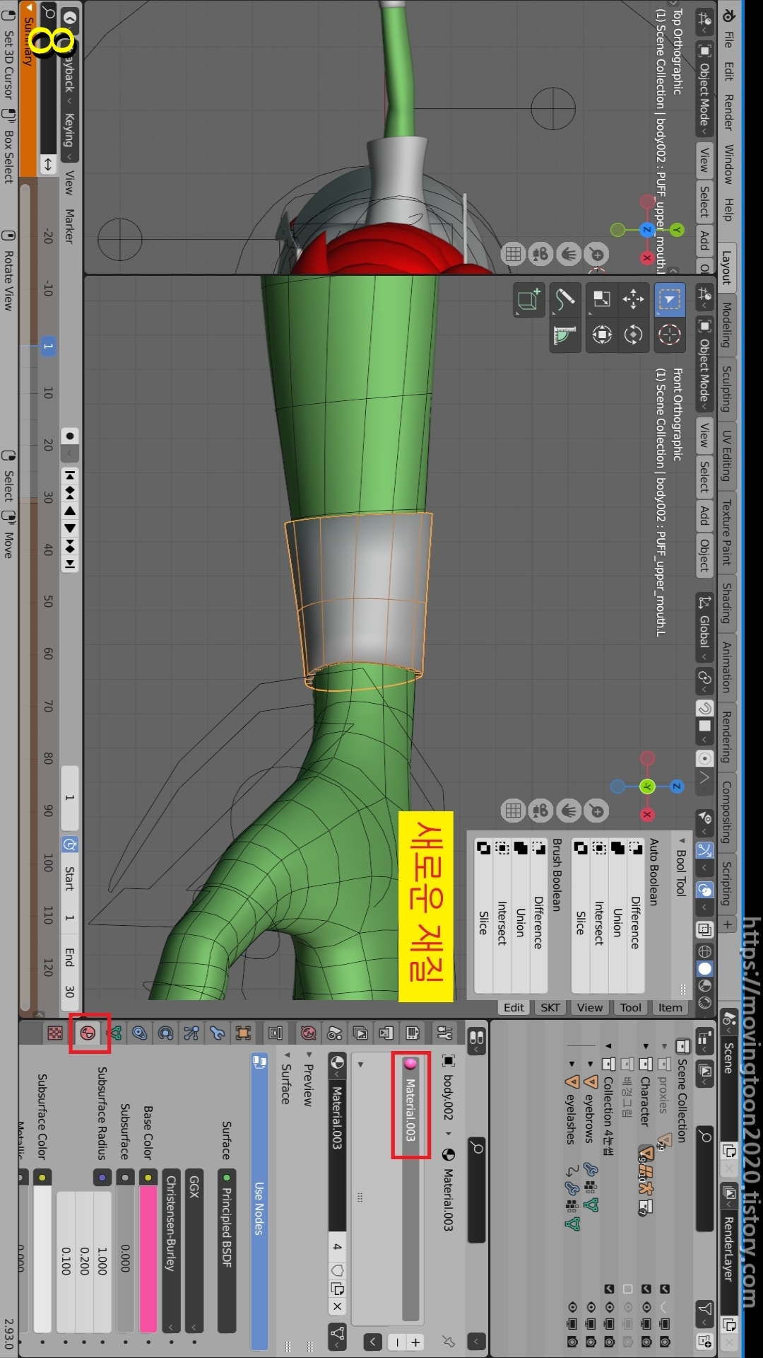Activate the Transform tool in Front view
This screenshot has width=763, height=1358.
(602, 334)
